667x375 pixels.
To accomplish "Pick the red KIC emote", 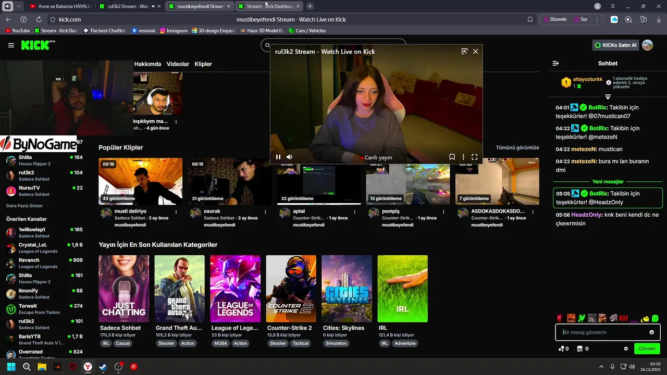I will click(x=624, y=318).
